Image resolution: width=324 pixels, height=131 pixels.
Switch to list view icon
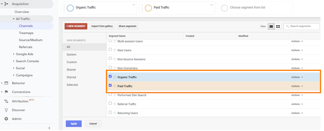tap(271, 26)
